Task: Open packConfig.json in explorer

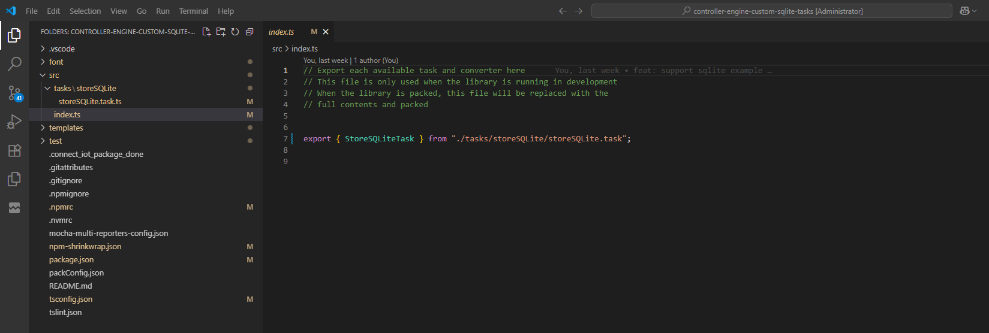Action: 146,273
